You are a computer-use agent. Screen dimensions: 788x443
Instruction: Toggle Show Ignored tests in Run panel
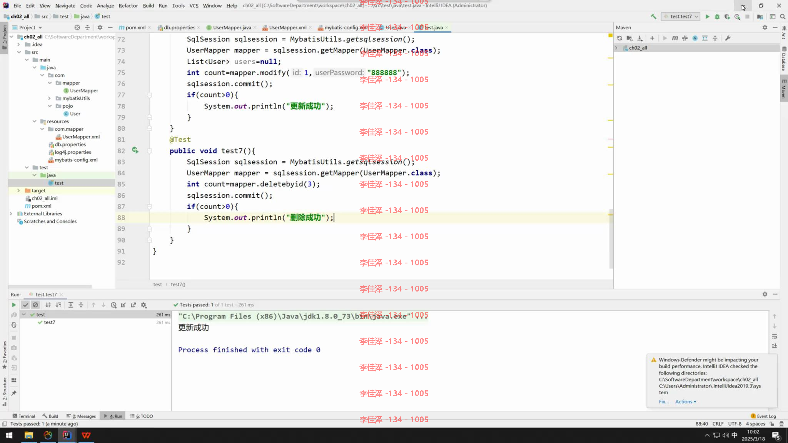tap(35, 305)
